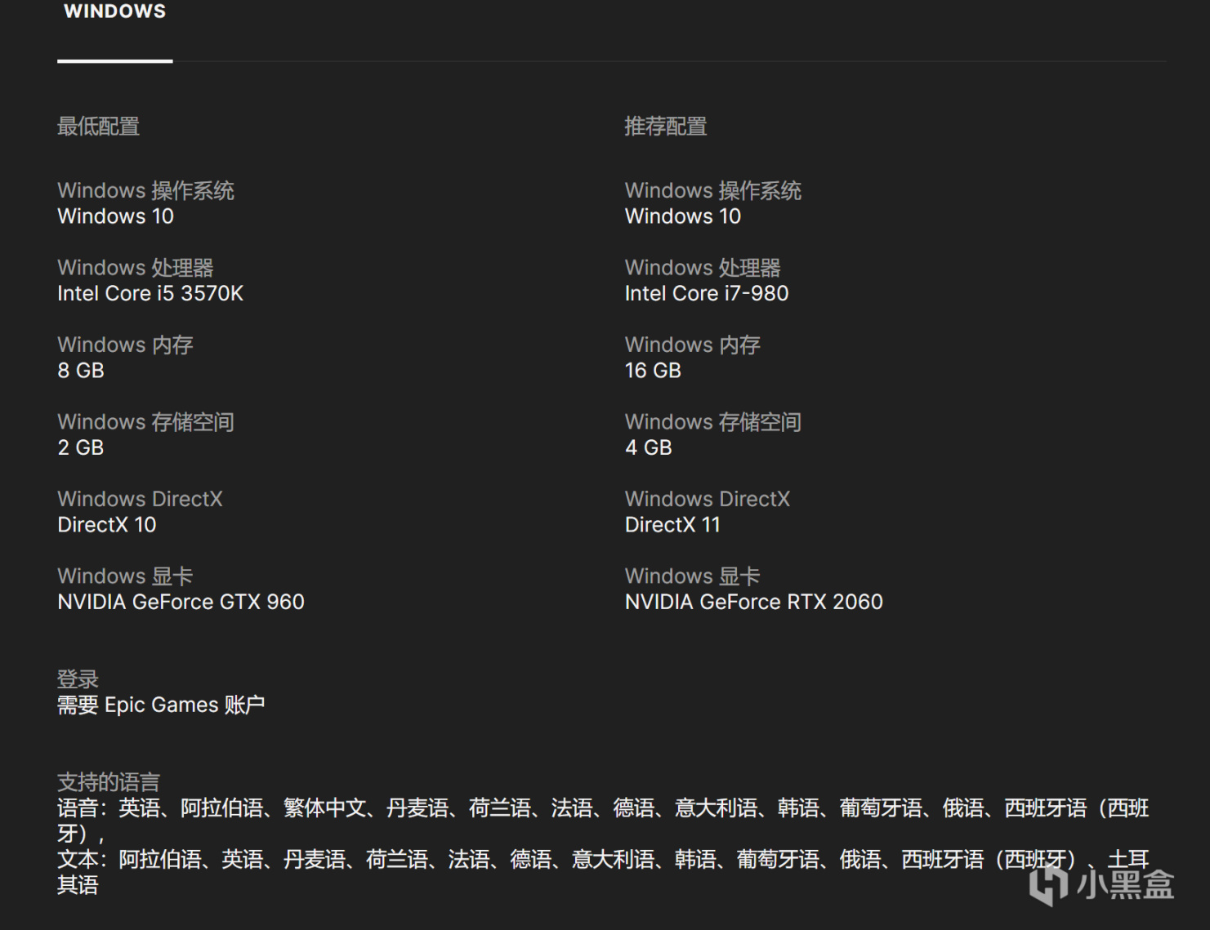Click the 文本 languages line

[603, 872]
